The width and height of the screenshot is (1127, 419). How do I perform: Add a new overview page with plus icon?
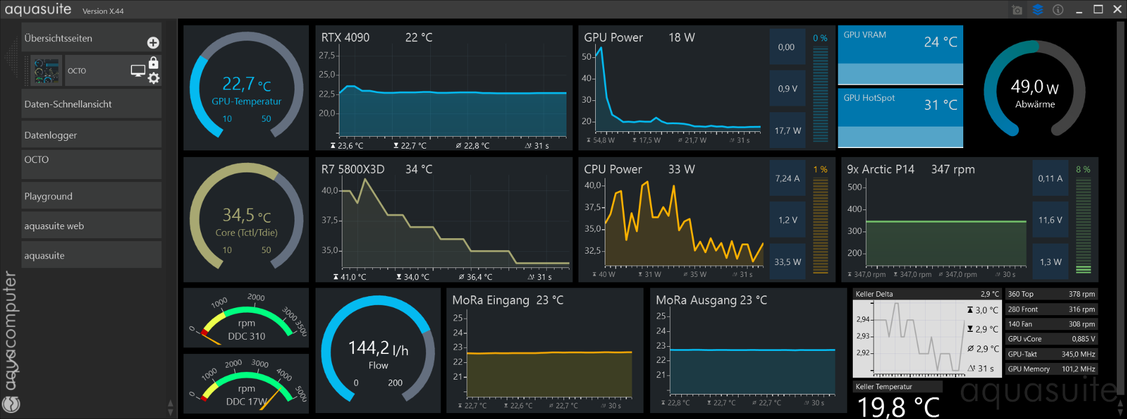153,42
